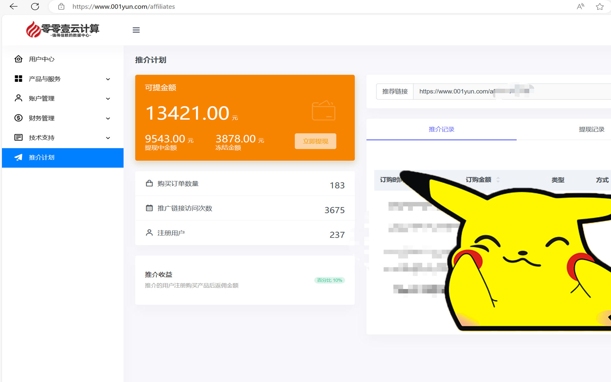Click the 用户中心 home icon
This screenshot has height=382, width=611.
tap(18, 59)
